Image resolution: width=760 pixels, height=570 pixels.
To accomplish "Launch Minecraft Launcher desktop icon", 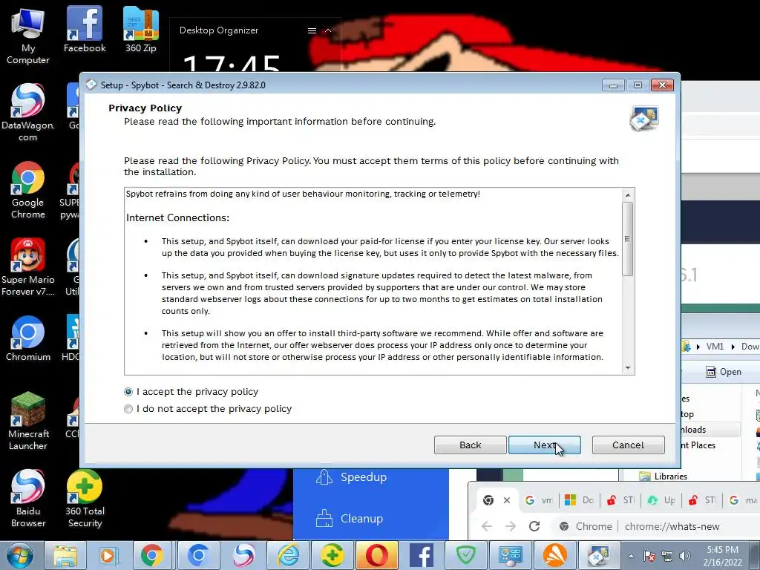I will point(27,422).
